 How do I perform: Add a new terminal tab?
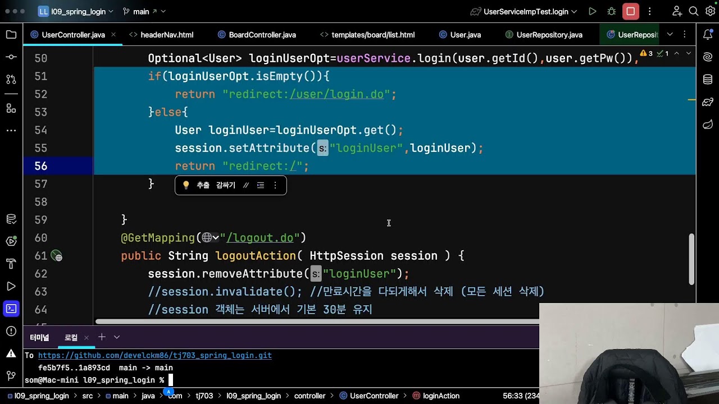click(x=102, y=337)
